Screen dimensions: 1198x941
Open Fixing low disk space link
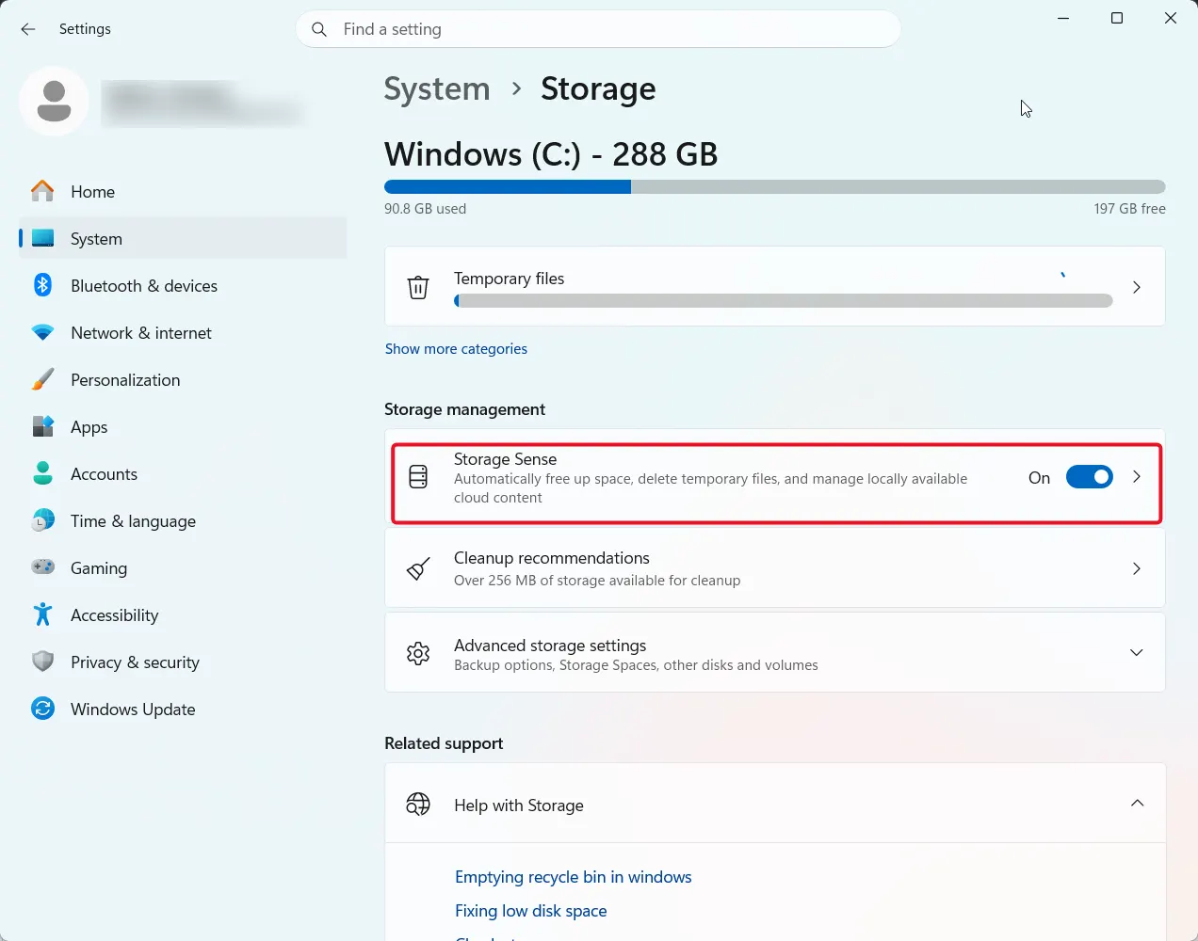point(530,911)
